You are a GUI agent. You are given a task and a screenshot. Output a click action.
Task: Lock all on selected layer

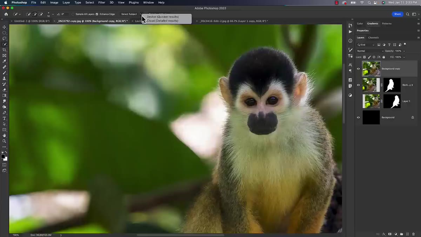tap(384, 57)
